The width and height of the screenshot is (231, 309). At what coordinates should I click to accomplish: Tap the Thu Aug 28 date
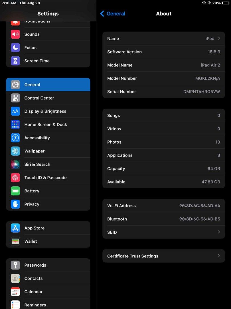[x=30, y=3]
